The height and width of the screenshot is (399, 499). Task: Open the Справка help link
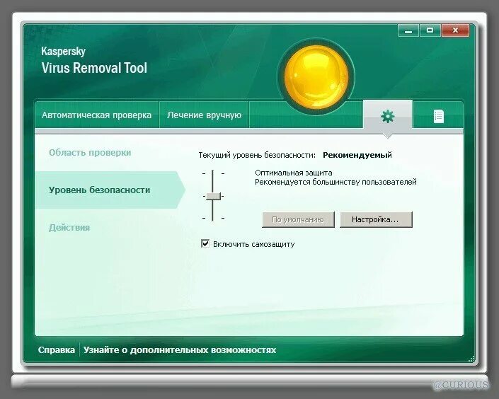(x=57, y=349)
